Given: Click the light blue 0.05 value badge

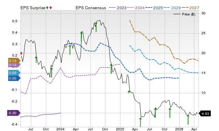Looking at the screenshot, I should [14, 73].
